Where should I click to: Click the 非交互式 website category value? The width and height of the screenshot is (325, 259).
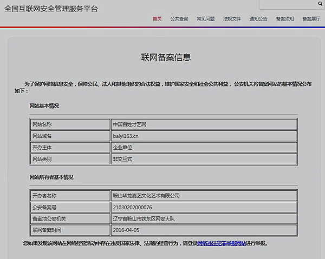121,159
